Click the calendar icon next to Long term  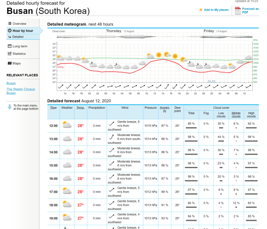10,46
